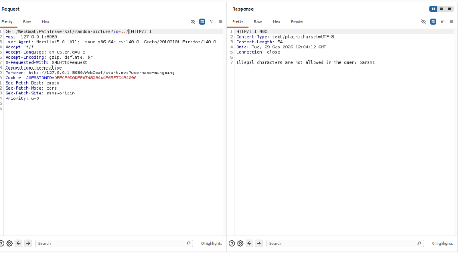
Task: Click the HTTP/1.1 400 status line
Action: (251, 32)
